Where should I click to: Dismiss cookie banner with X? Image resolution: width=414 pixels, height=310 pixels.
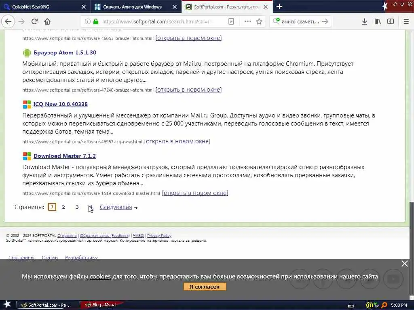[404, 264]
